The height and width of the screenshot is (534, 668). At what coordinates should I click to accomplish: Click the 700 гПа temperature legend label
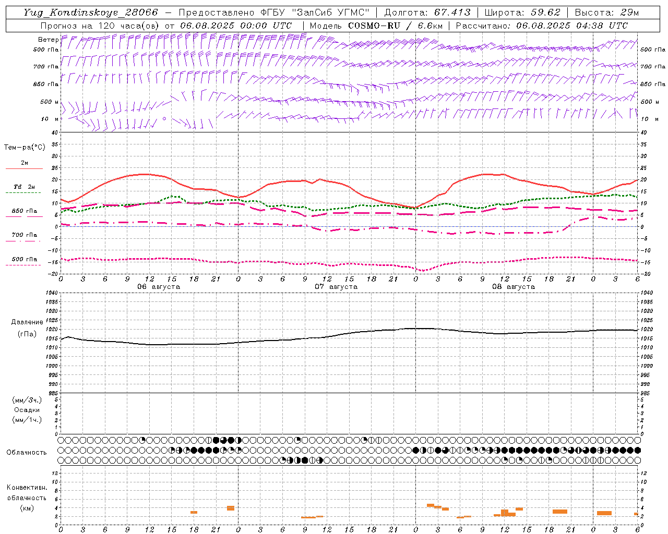click(25, 235)
